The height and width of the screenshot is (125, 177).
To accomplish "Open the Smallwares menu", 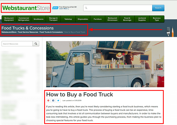I will [x=38, y=19].
